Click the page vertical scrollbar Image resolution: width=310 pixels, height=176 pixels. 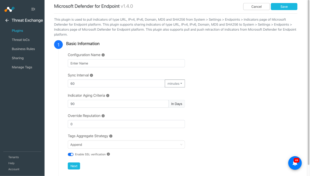(x=308, y=82)
